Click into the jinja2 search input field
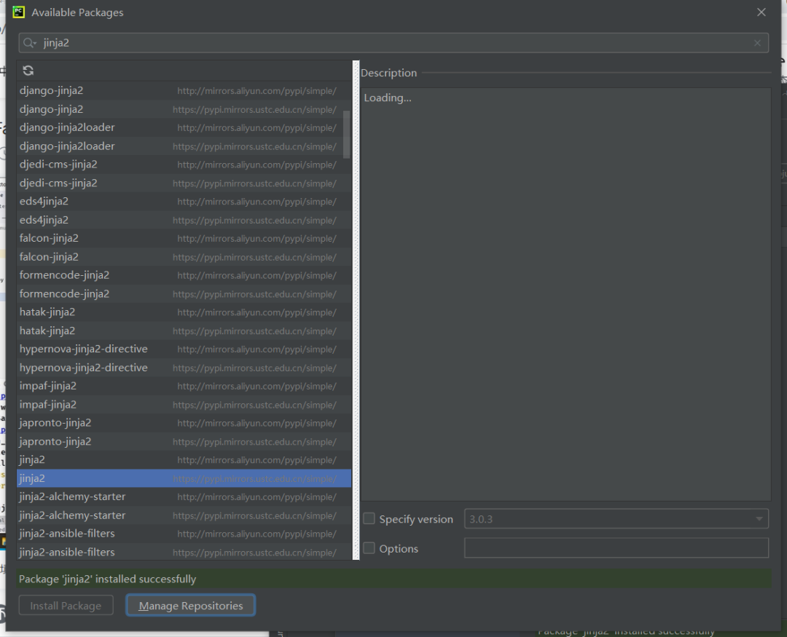Viewport: 787px width, 637px height. pyautogui.click(x=393, y=43)
